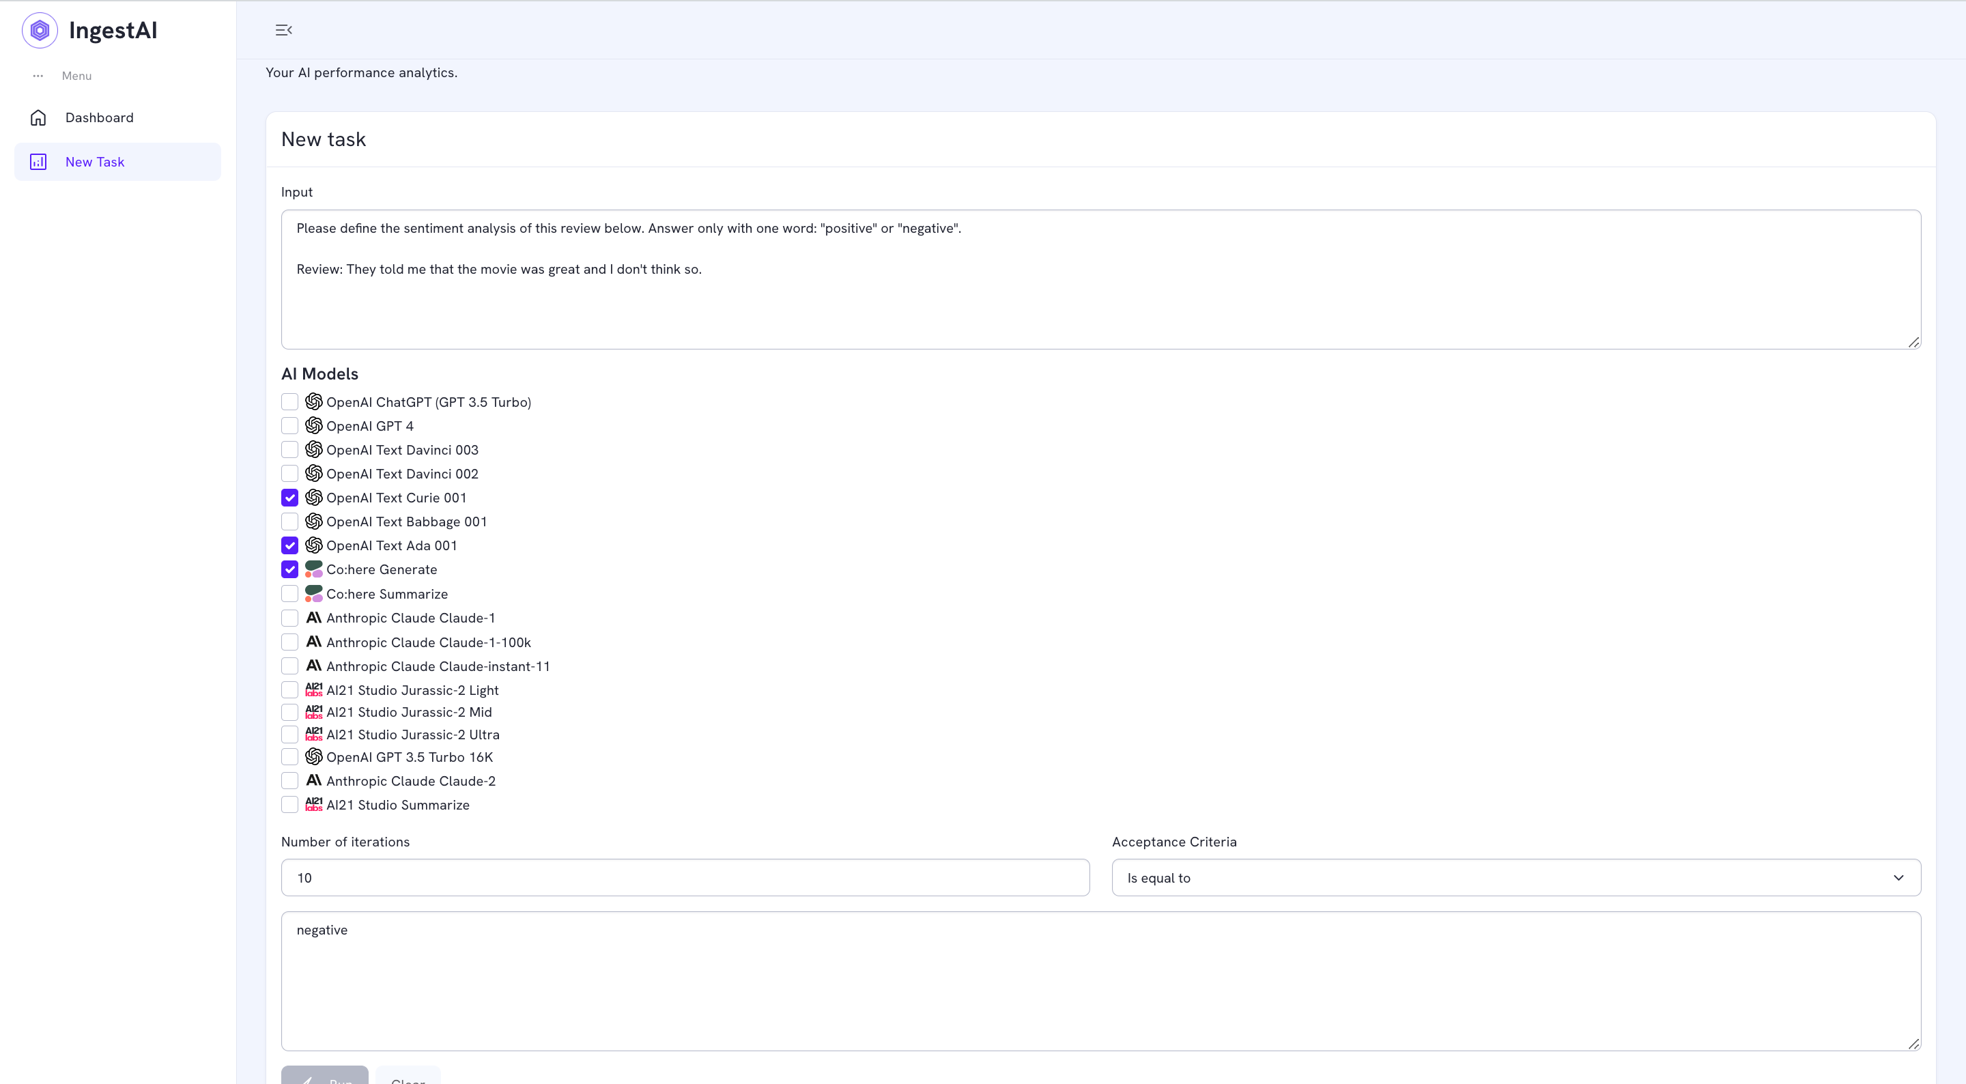Grab the Input text area resize handle
The image size is (1966, 1084).
coord(1913,342)
